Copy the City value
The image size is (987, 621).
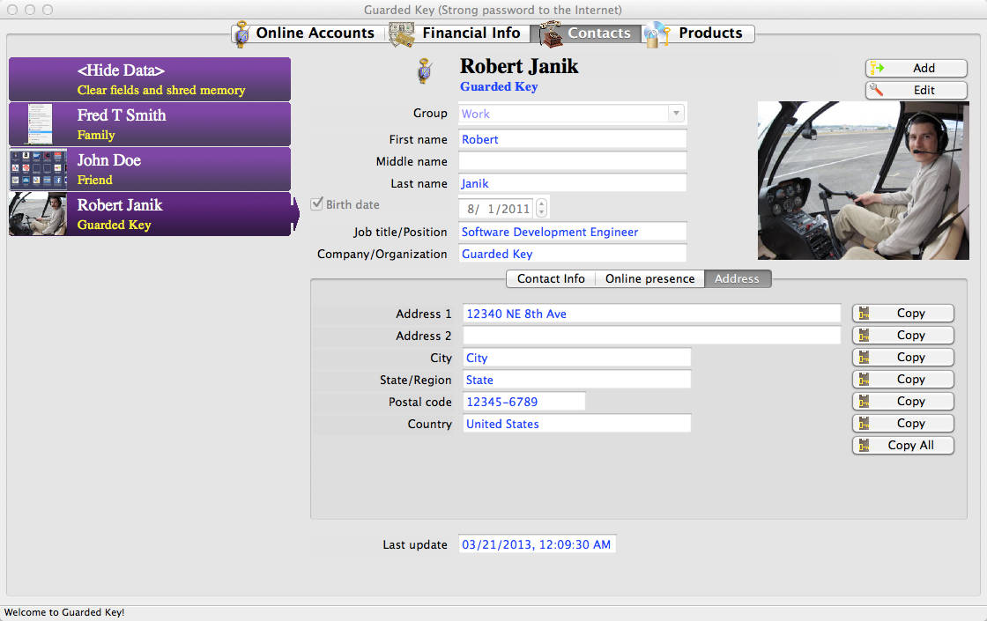click(x=903, y=358)
